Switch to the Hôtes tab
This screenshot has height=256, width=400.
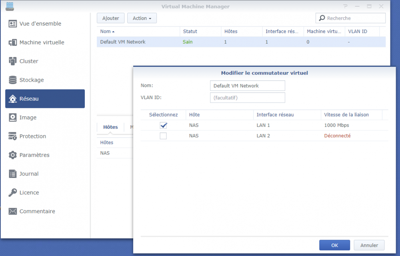[110, 127]
